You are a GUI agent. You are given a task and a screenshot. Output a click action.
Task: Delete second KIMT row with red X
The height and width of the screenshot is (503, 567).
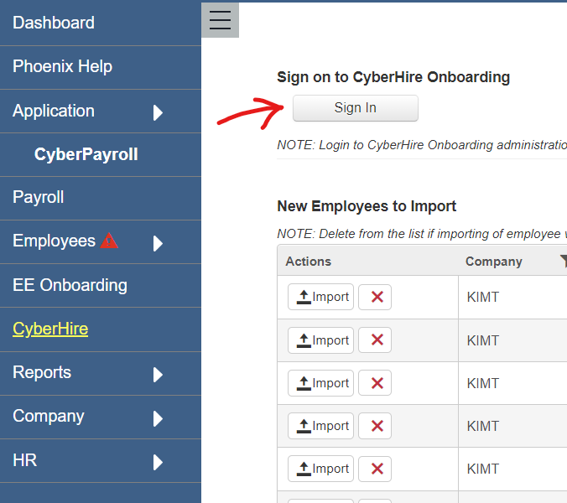pyautogui.click(x=375, y=340)
